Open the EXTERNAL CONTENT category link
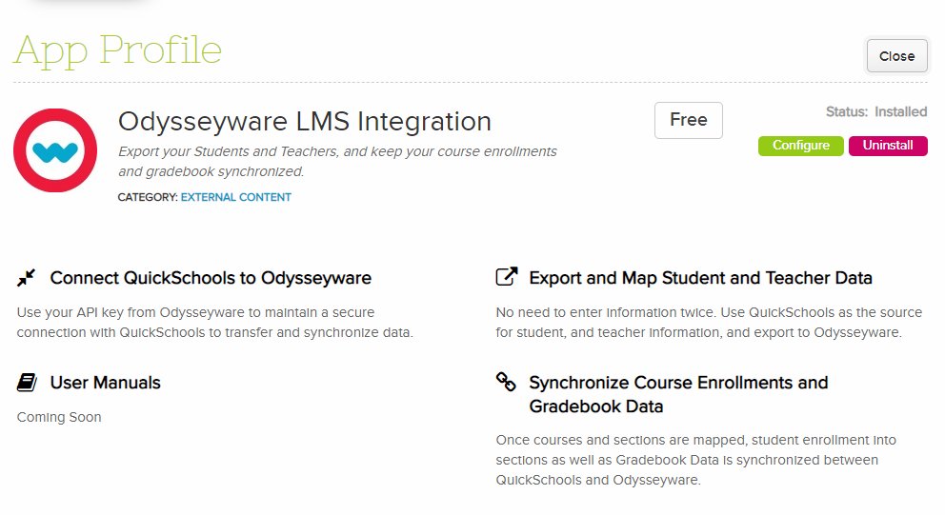This screenshot has width=945, height=515. point(235,198)
